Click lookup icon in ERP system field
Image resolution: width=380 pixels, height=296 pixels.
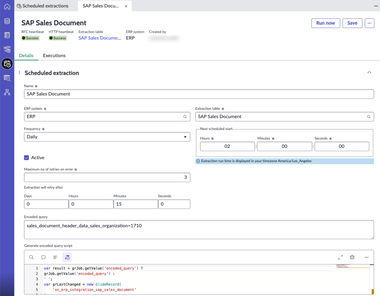click(x=185, y=117)
